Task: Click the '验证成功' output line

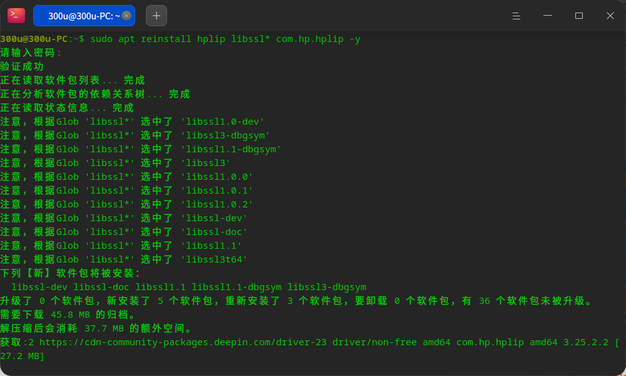Action: pos(22,66)
